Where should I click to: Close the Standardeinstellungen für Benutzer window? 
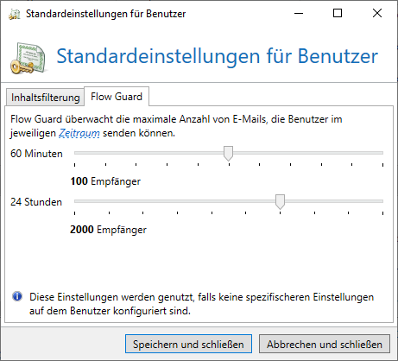pos(377,14)
